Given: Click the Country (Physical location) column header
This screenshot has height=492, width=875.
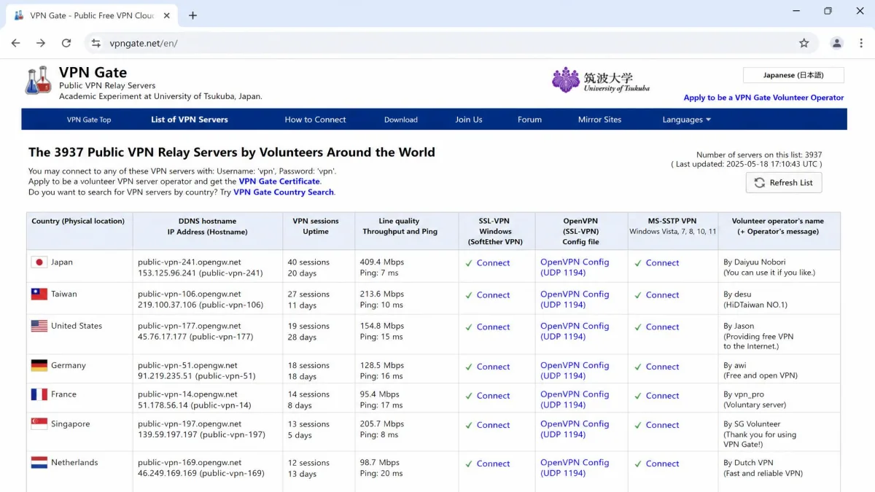Looking at the screenshot, I should pos(78,222).
